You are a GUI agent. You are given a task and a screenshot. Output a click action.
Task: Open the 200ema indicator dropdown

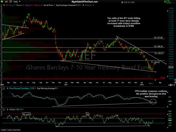42,5
